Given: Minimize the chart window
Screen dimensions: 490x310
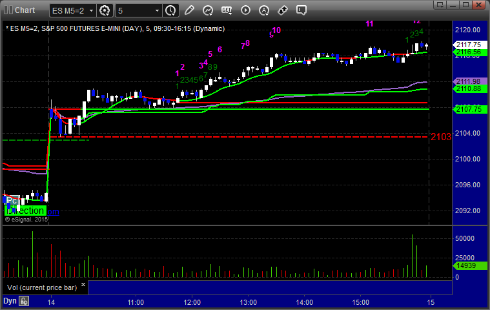Looking at the screenshot, I should tap(453, 5).
